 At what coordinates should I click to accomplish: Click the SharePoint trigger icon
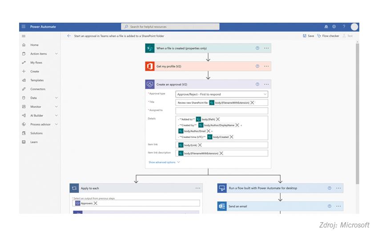[x=150, y=48]
